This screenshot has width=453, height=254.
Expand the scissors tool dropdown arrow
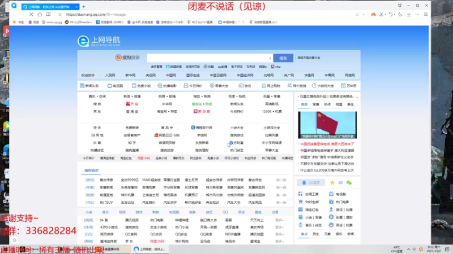coord(386,15)
